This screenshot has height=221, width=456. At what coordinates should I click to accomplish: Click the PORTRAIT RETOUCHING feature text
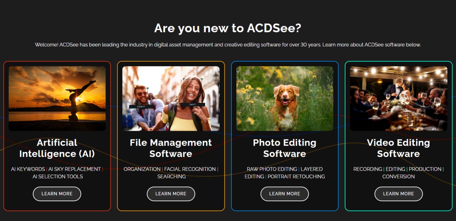pyautogui.click(x=296, y=176)
